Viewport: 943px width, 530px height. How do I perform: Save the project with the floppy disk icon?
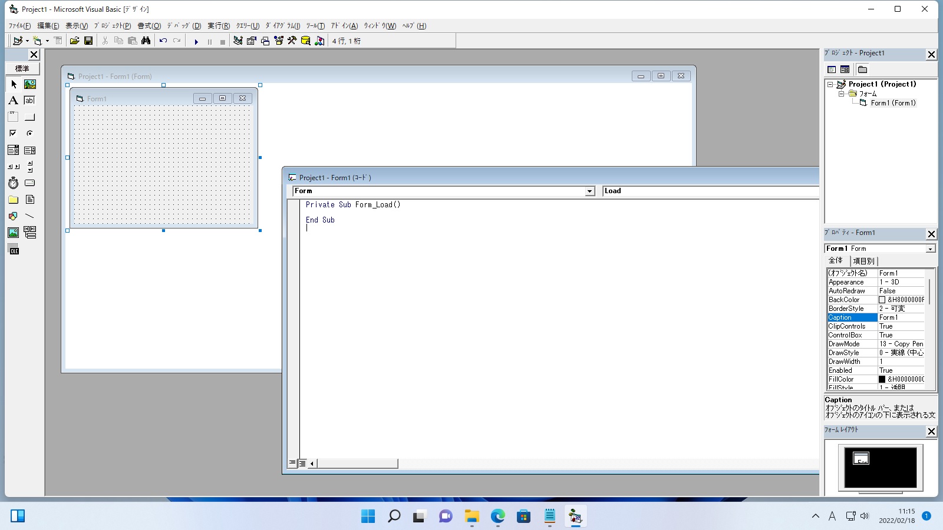(x=88, y=41)
